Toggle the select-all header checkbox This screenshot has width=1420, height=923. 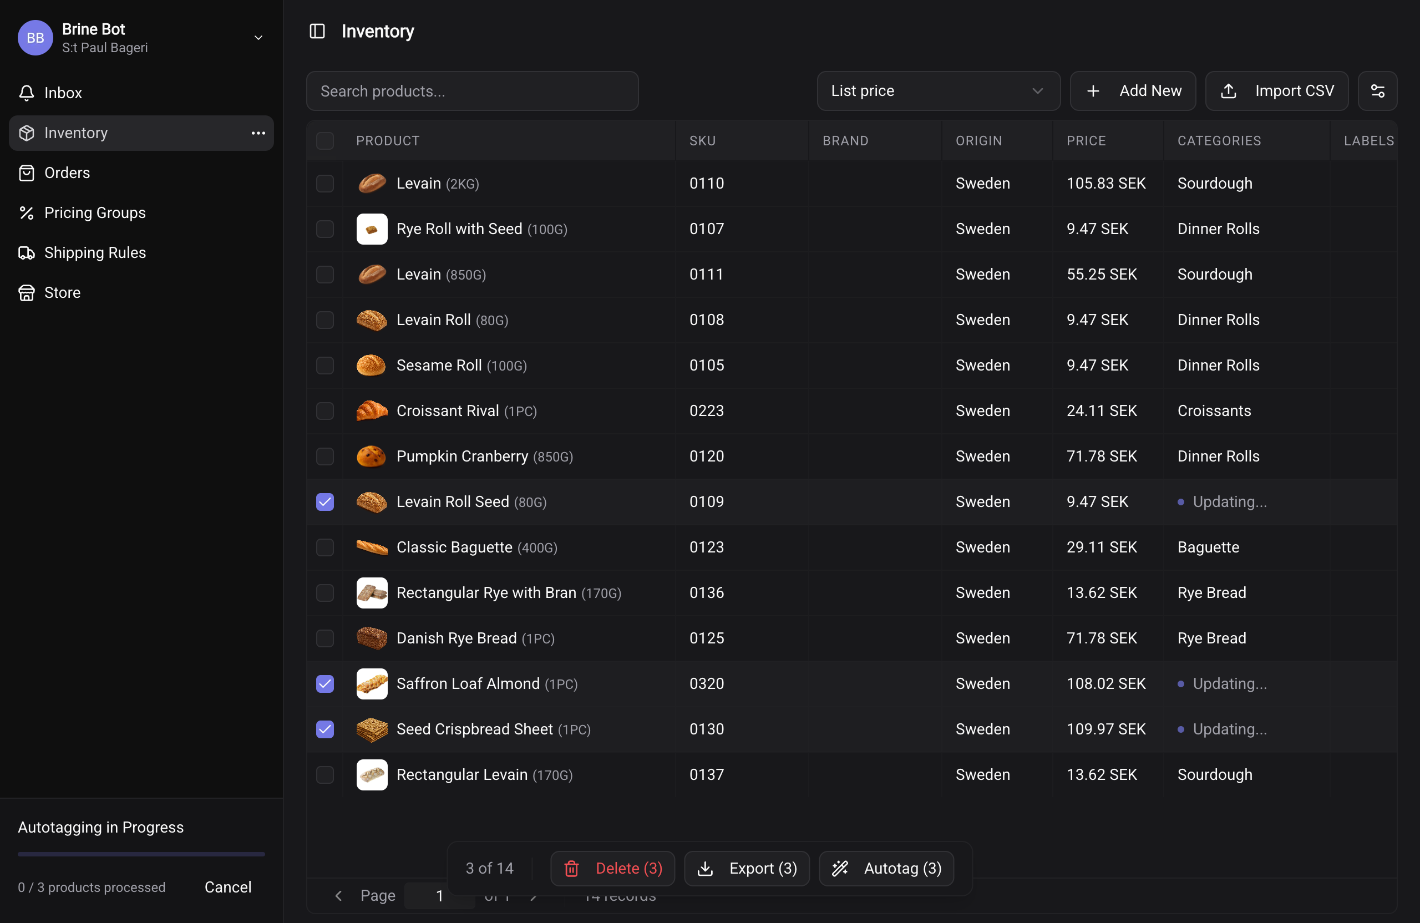pyautogui.click(x=324, y=141)
